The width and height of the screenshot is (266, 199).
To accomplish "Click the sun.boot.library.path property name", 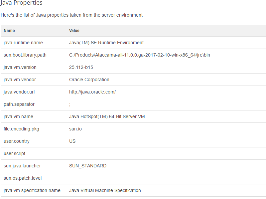I will [25, 55].
